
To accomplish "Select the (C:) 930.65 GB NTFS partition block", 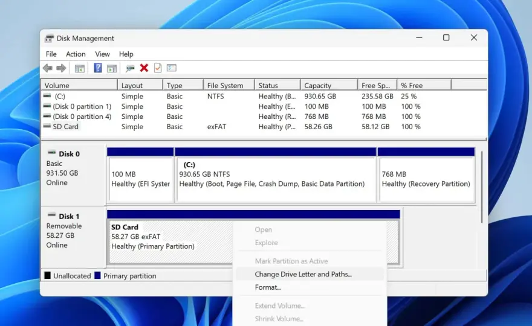I will [276, 175].
